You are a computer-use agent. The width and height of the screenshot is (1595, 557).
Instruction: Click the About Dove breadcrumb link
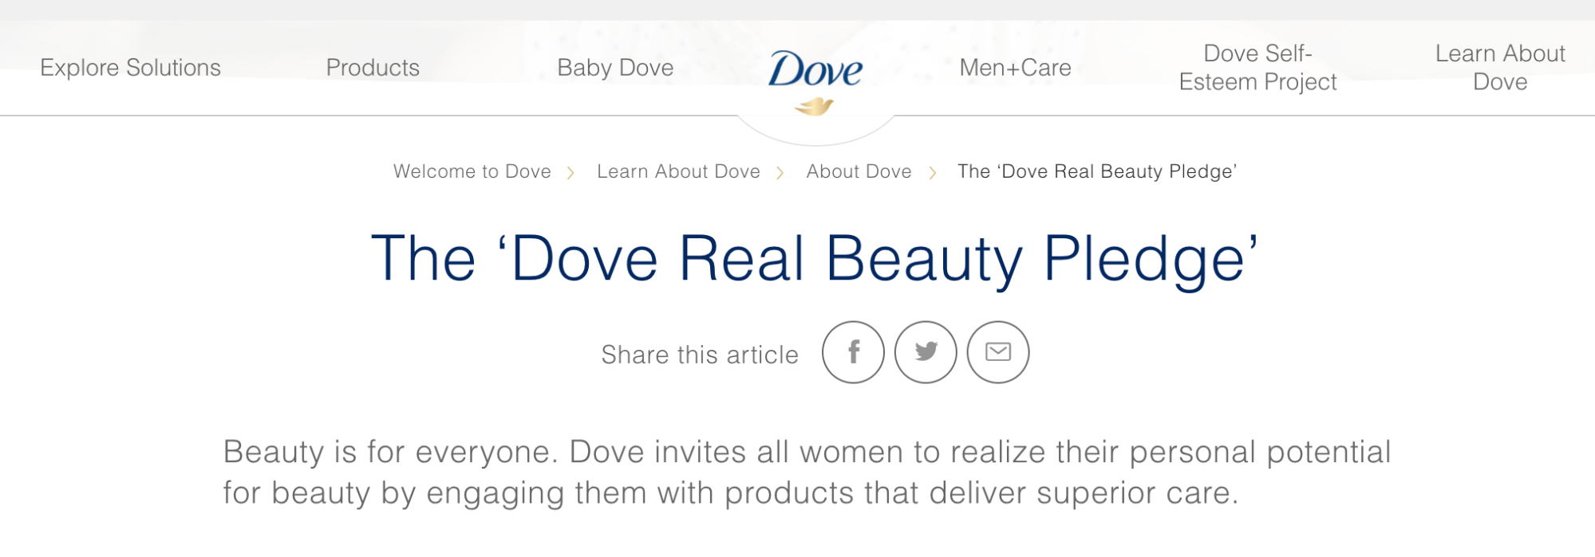click(859, 171)
